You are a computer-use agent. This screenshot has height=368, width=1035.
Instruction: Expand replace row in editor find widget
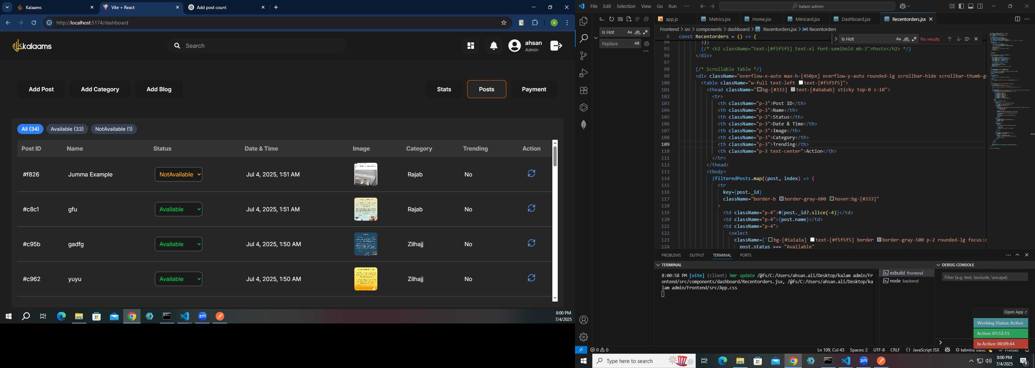[836, 39]
